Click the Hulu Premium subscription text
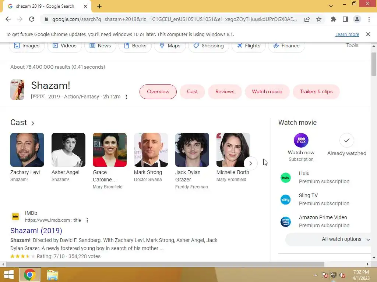 (324, 181)
